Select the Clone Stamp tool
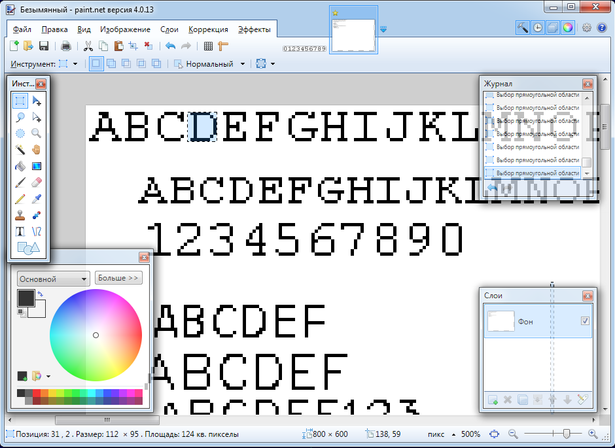The image size is (615, 448). [x=20, y=215]
